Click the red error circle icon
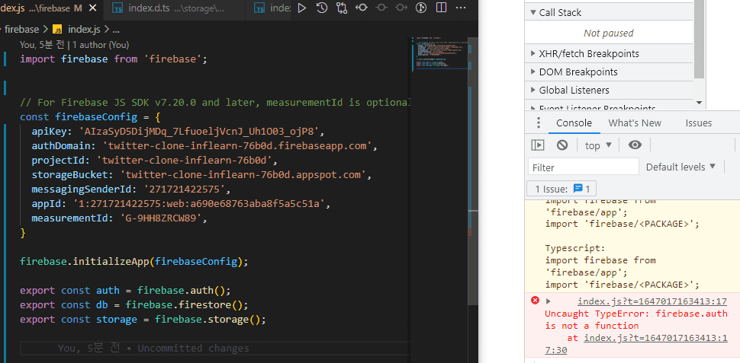 pyautogui.click(x=536, y=301)
